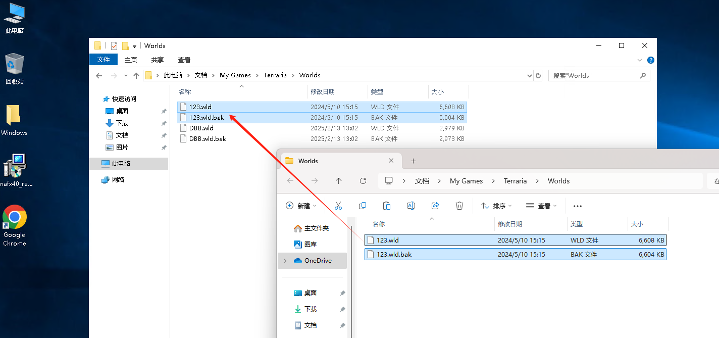The height and width of the screenshot is (338, 719).
Task: Launch Google Chrome from the desktop
Action: (x=15, y=226)
